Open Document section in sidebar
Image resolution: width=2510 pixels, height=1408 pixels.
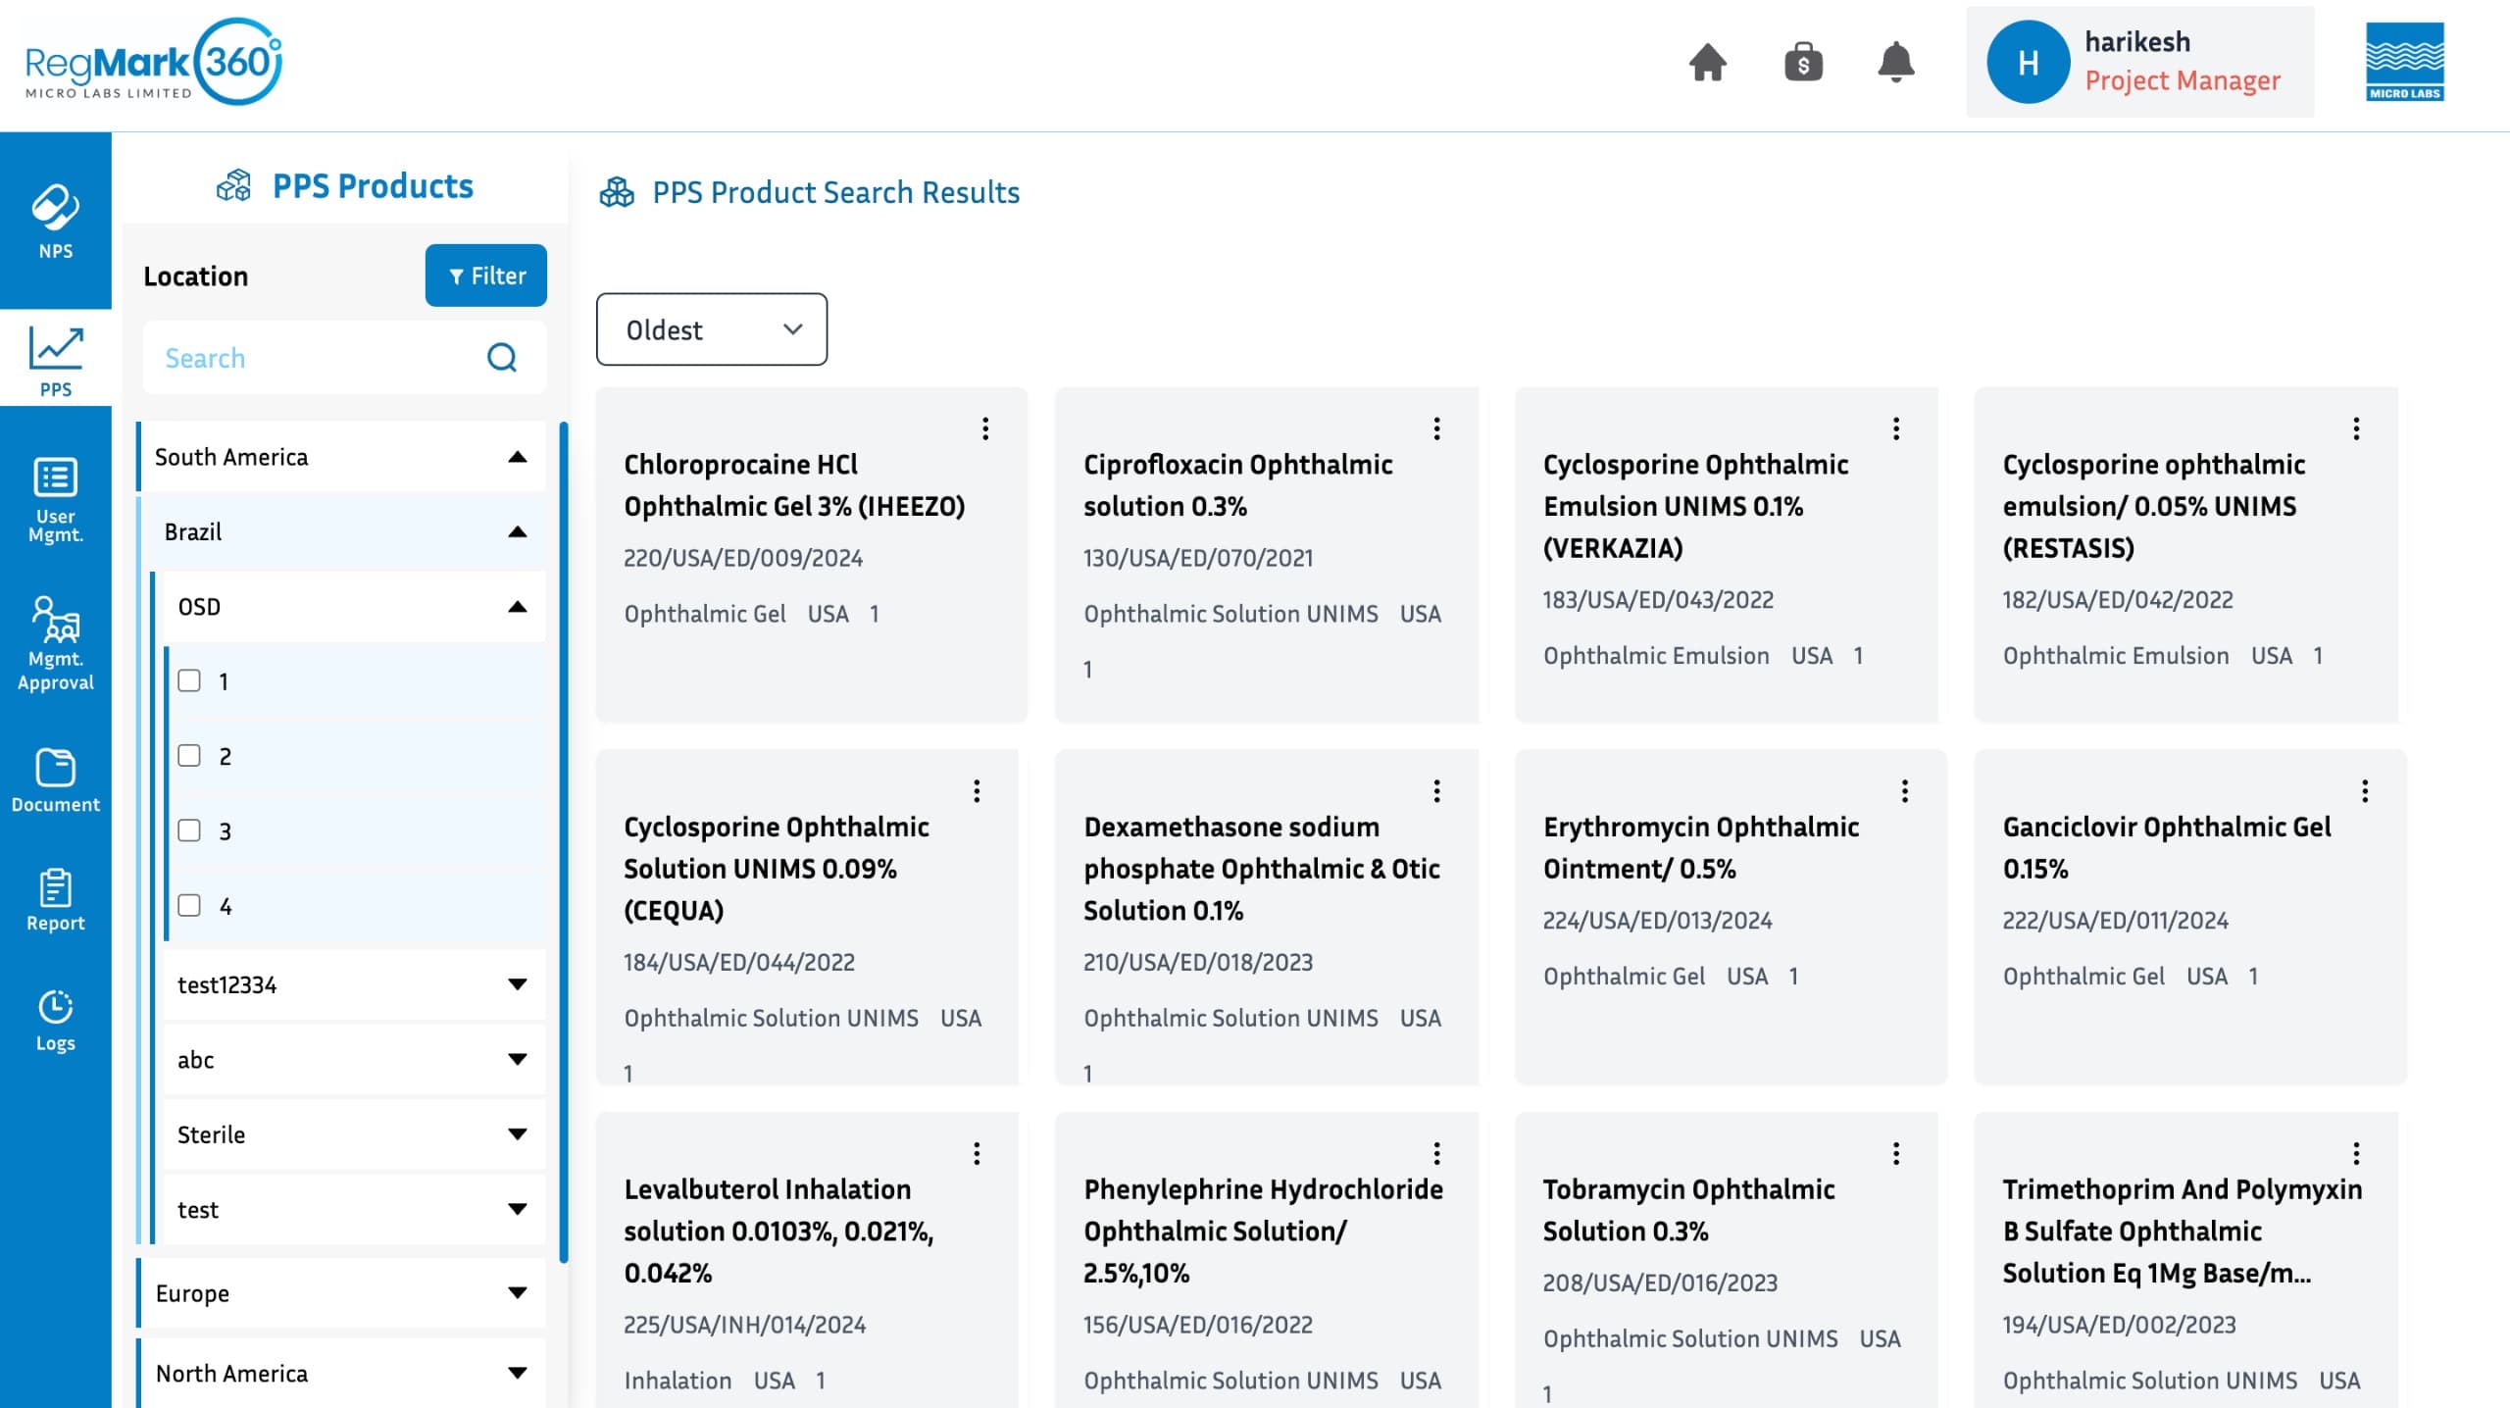click(x=56, y=780)
